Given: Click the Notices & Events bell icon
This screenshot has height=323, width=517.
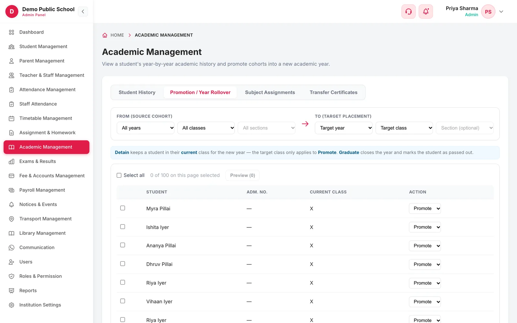Looking at the screenshot, I should [12, 204].
